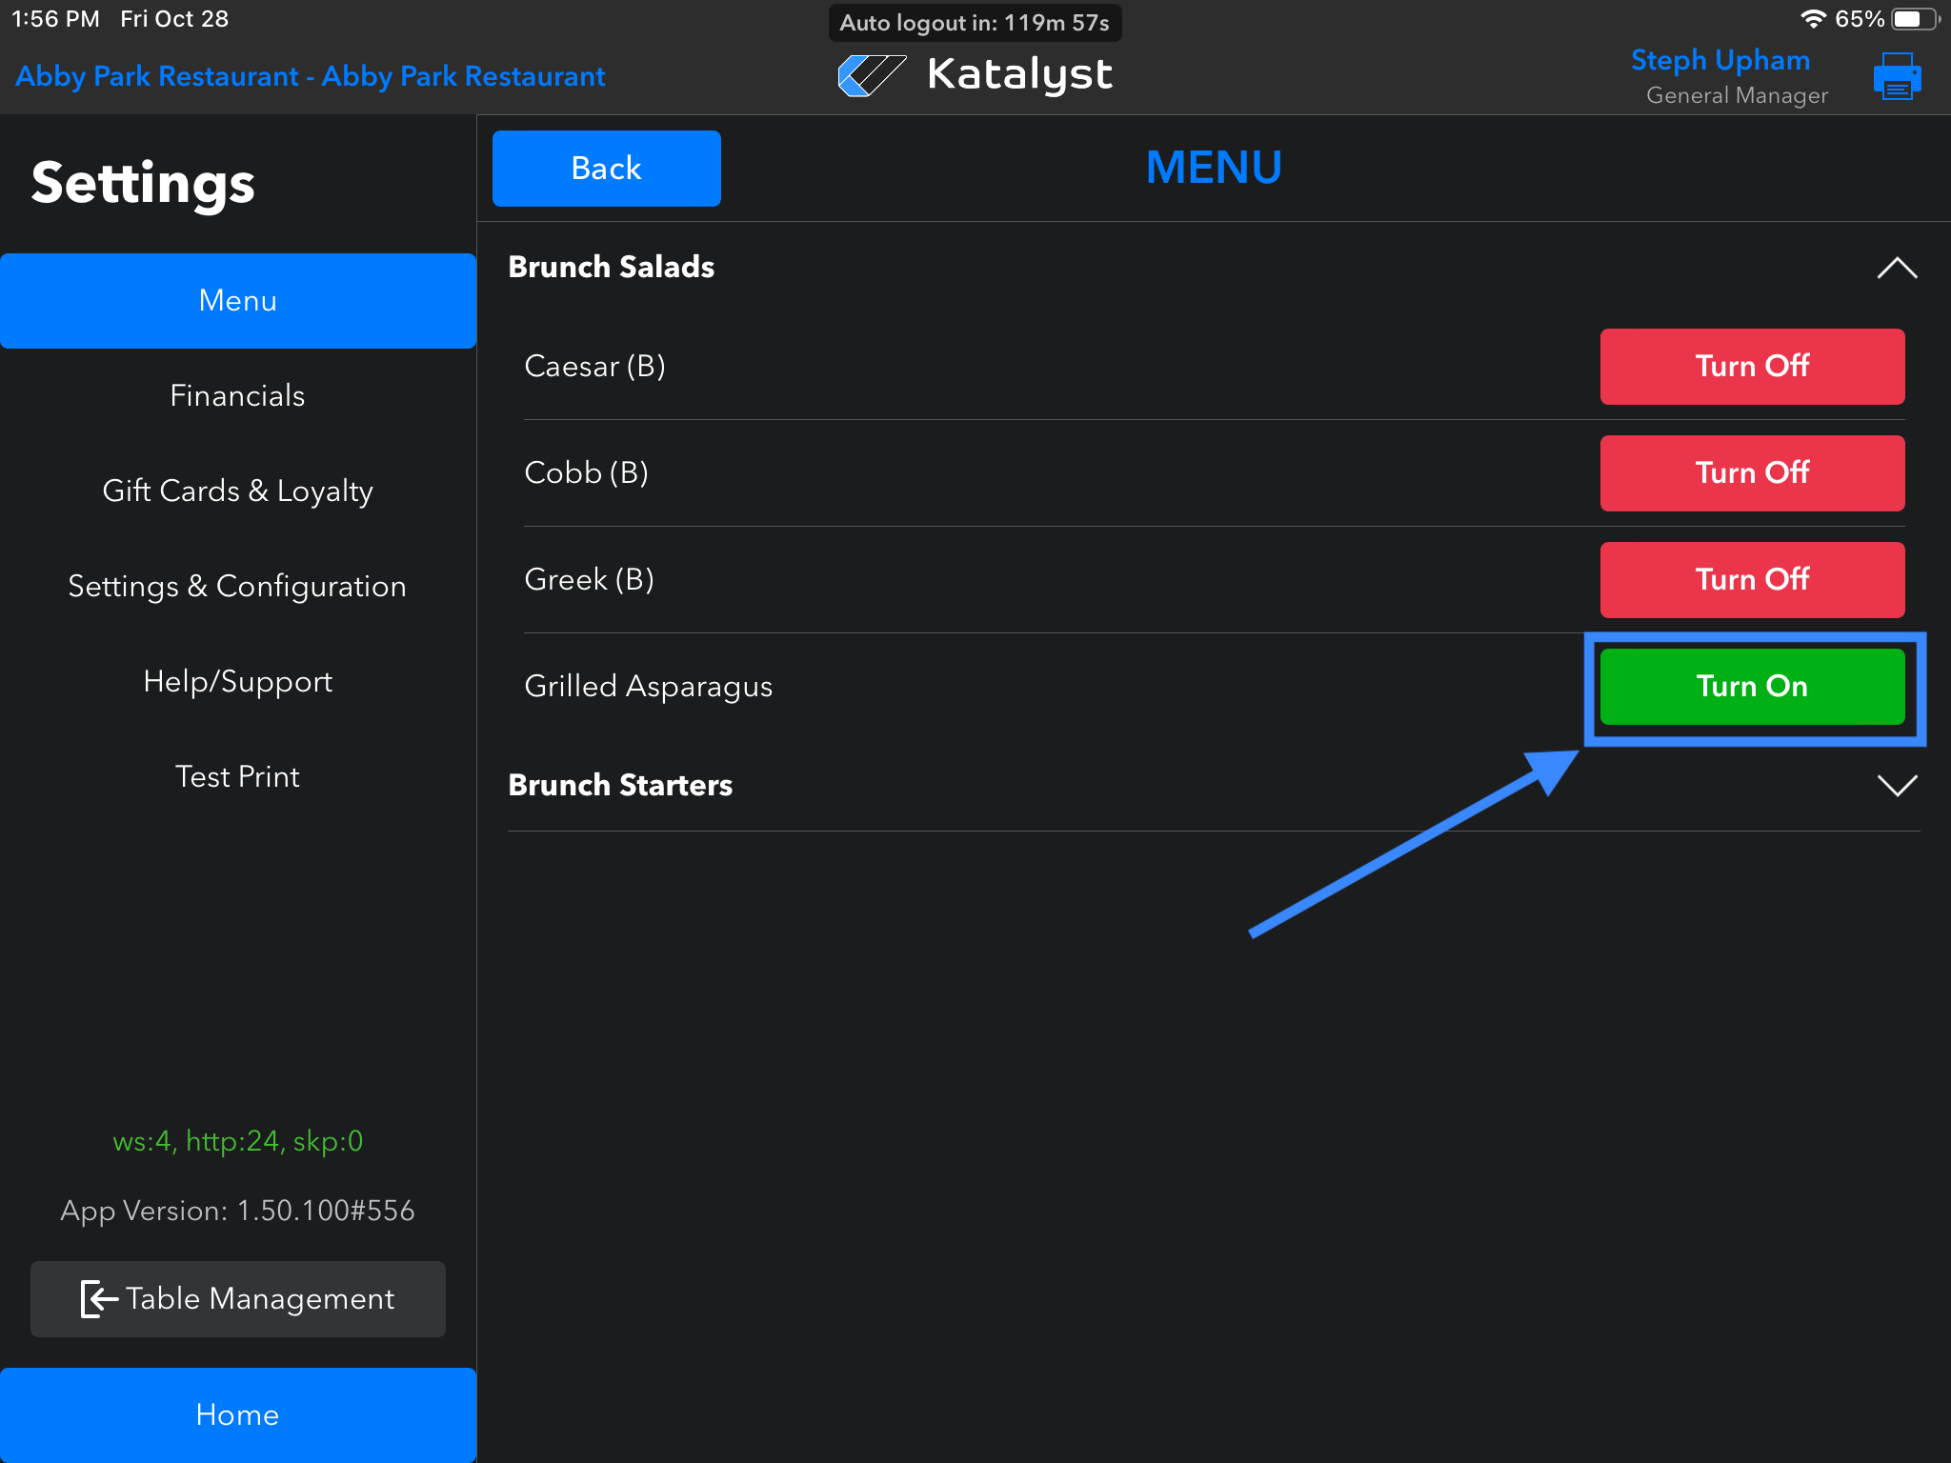Turn off Cobb (B) salad

tap(1751, 473)
